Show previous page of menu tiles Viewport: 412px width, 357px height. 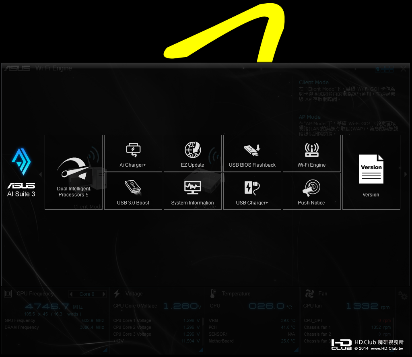41,174
